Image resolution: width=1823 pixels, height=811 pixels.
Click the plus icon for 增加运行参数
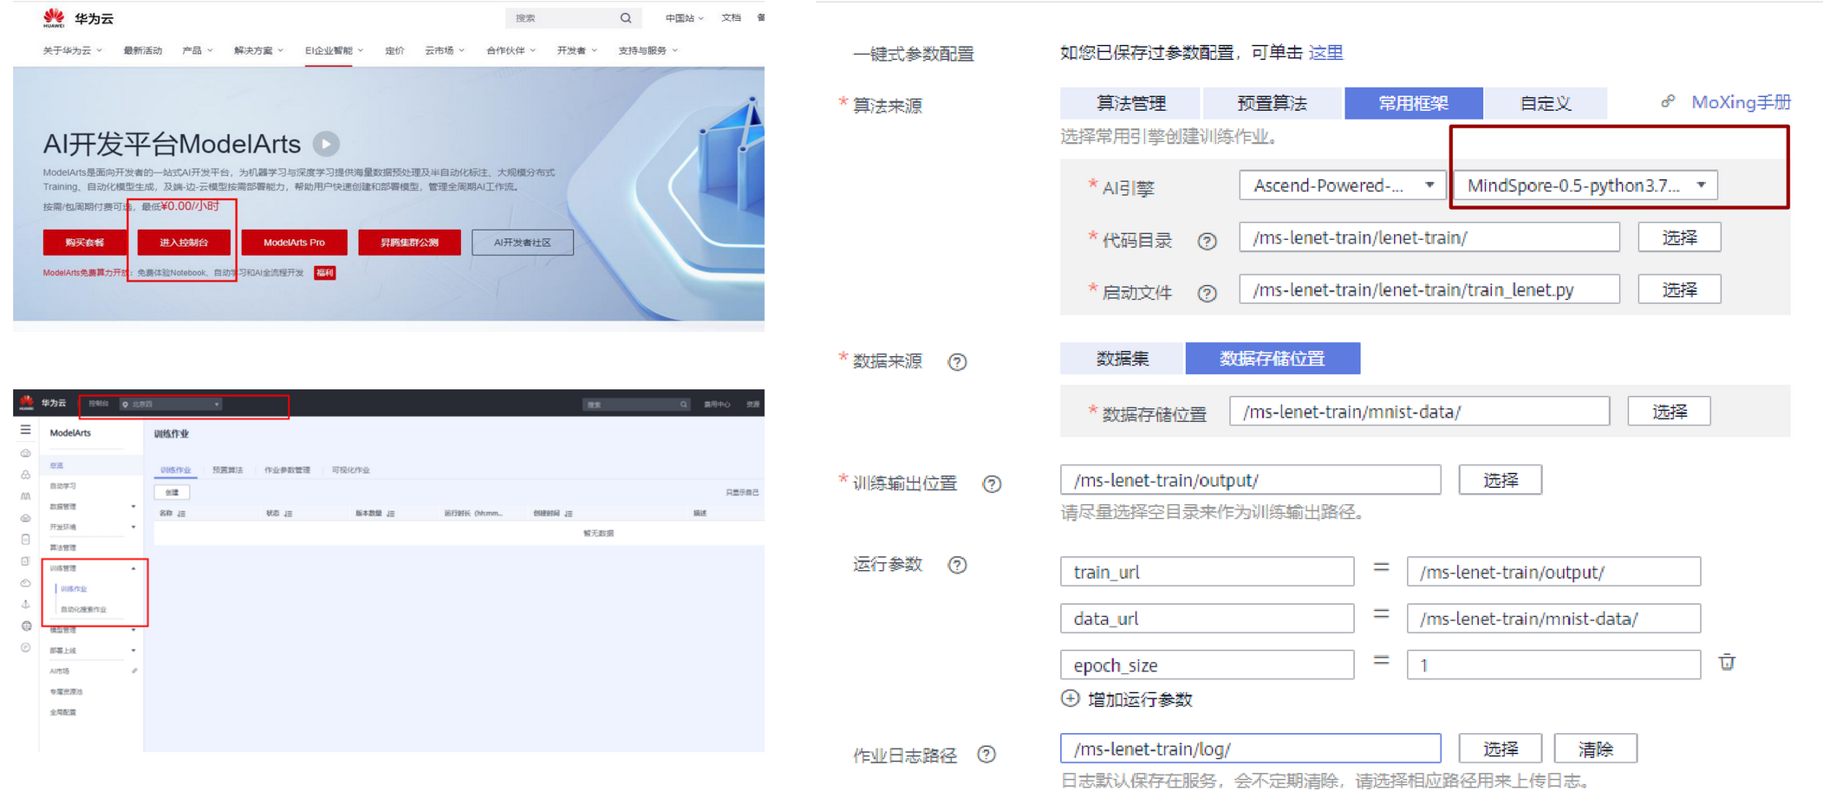(x=1071, y=698)
